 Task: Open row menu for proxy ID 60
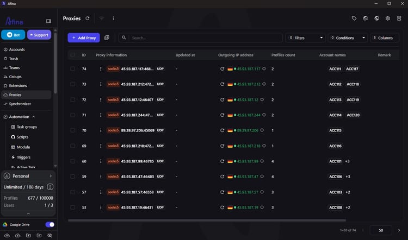[x=101, y=161]
